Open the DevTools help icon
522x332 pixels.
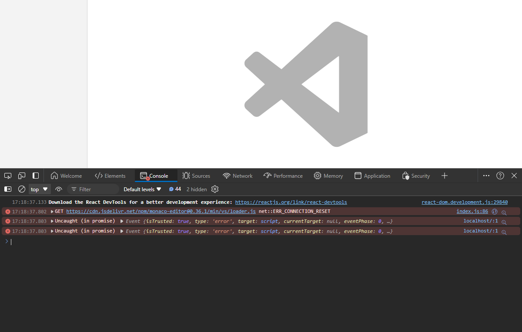(x=500, y=176)
